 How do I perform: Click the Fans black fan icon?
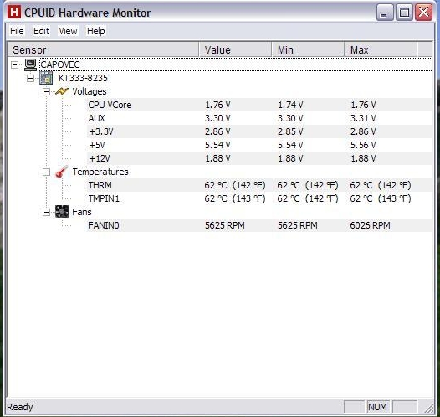(x=62, y=212)
